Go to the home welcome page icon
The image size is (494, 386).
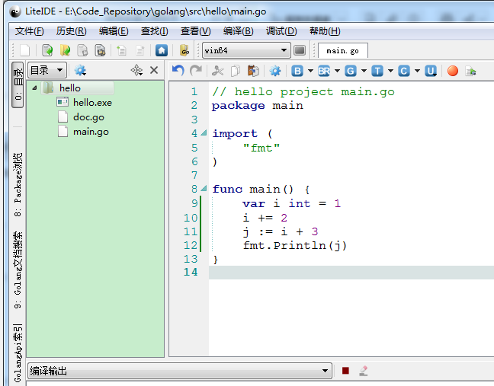[x=162, y=50]
